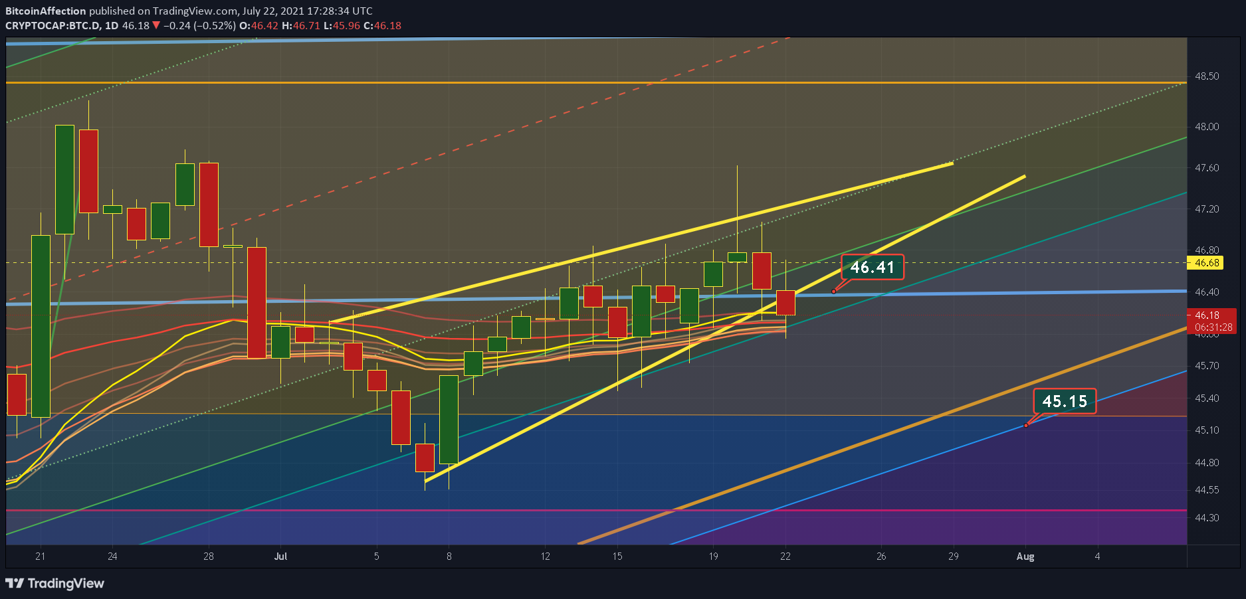Click the 44.30 price axis value

point(1207,517)
